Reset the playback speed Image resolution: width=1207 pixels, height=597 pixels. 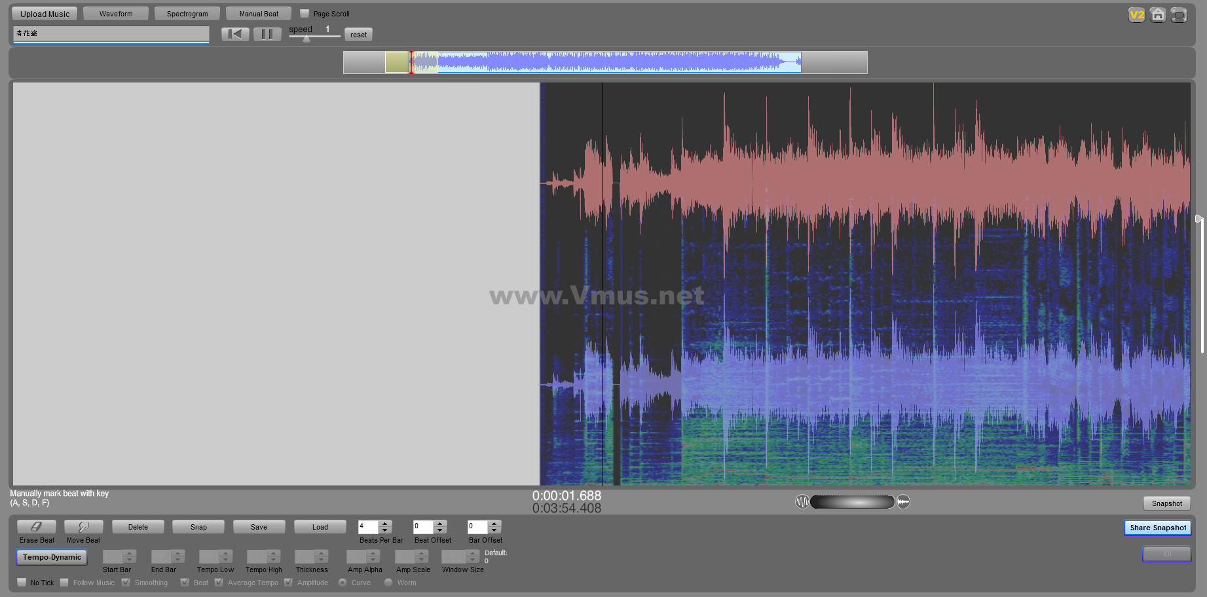358,35
